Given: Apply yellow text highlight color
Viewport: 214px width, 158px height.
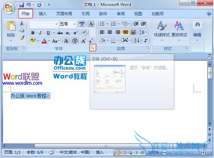Looking at the screenshot, I should (33, 41).
